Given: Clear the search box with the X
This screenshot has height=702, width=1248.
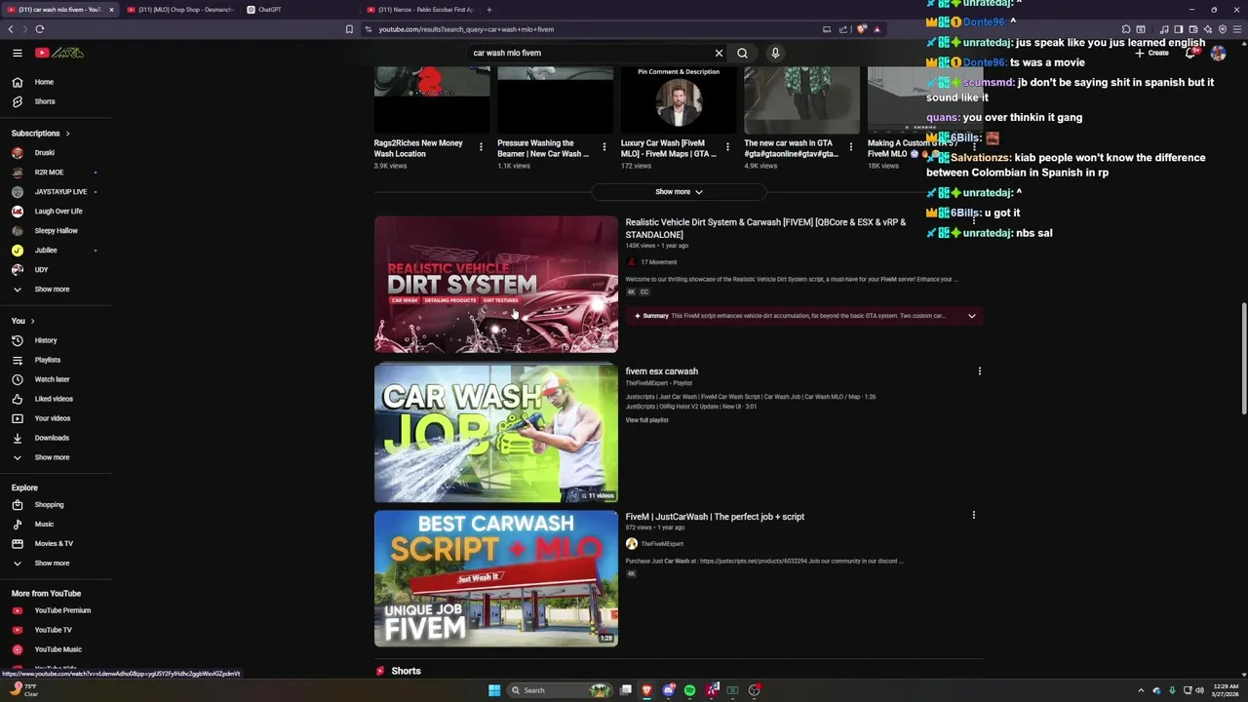Looking at the screenshot, I should pyautogui.click(x=719, y=53).
